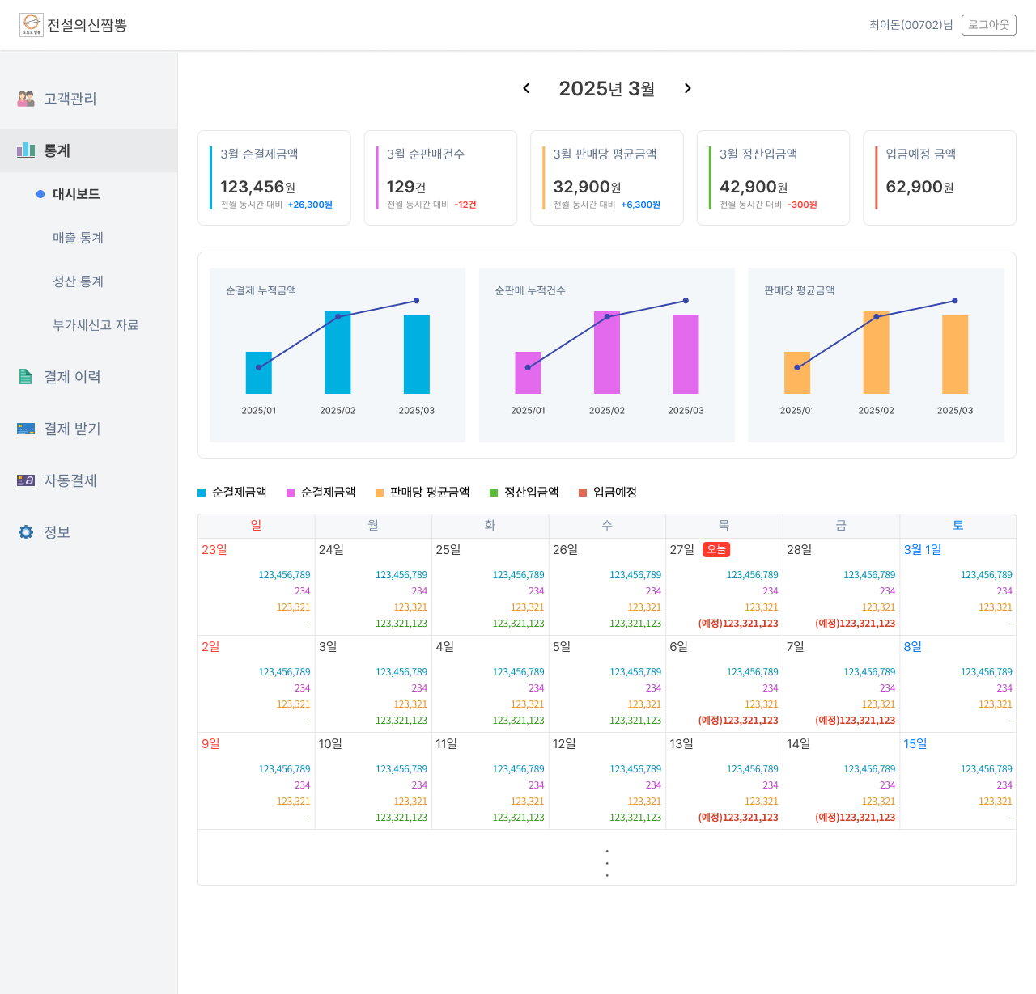The width and height of the screenshot is (1036, 994).
Task: Click the 전설의신짬뽕 logo icon
Action: point(32,25)
